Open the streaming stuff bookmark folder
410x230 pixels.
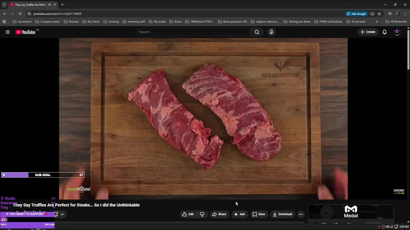click(134, 22)
